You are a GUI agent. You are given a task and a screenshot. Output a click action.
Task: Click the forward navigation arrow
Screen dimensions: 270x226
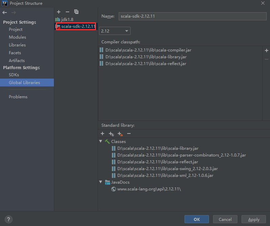click(x=14, y=13)
